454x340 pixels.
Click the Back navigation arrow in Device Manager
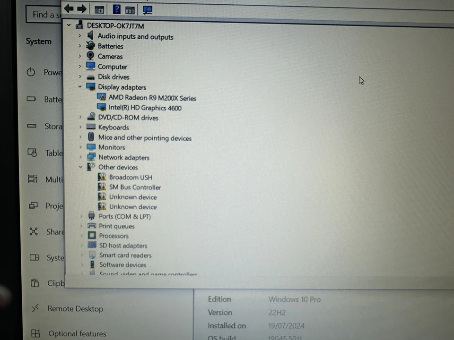[x=68, y=8]
